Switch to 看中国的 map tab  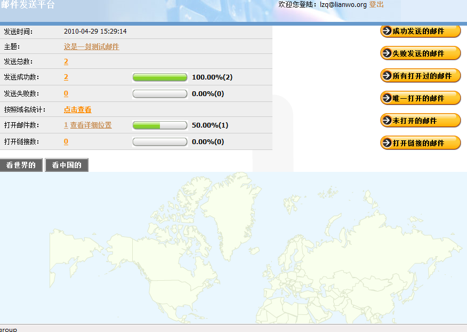click(67, 165)
